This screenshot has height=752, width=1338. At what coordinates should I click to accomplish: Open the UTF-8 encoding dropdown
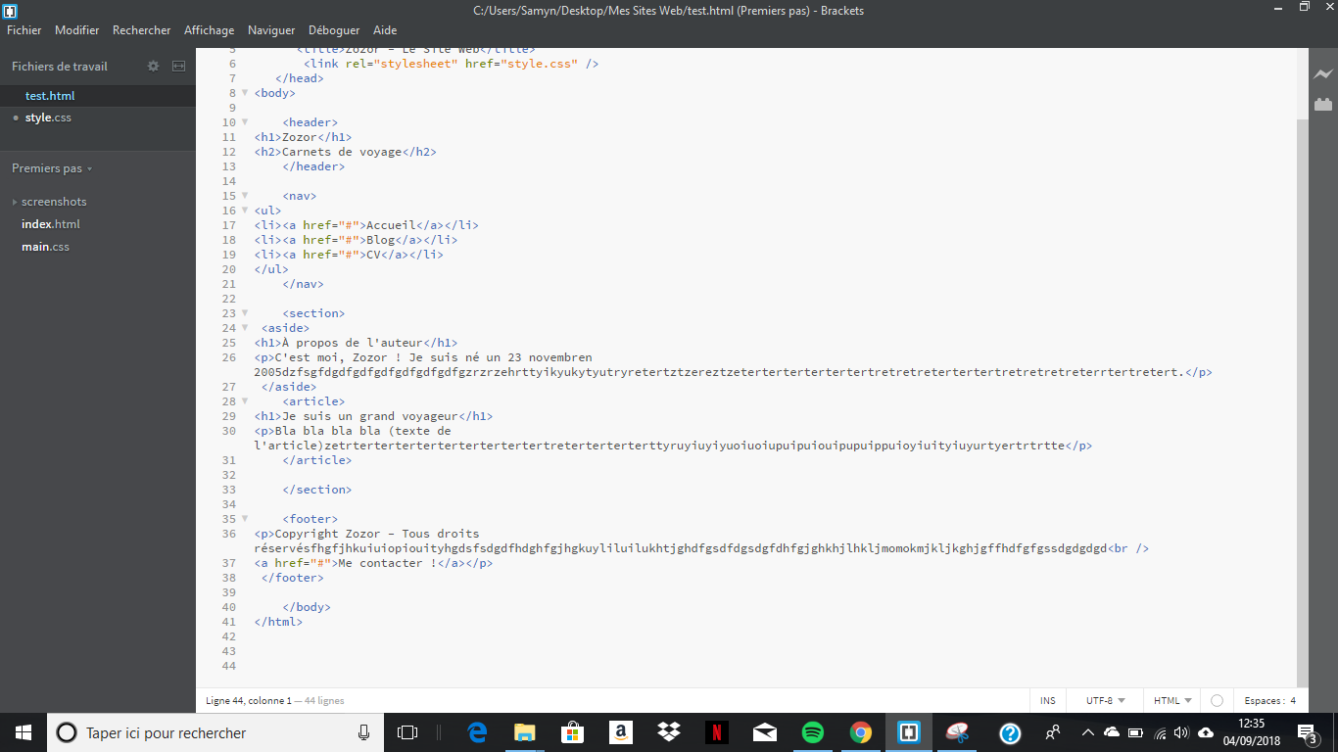coord(1103,700)
